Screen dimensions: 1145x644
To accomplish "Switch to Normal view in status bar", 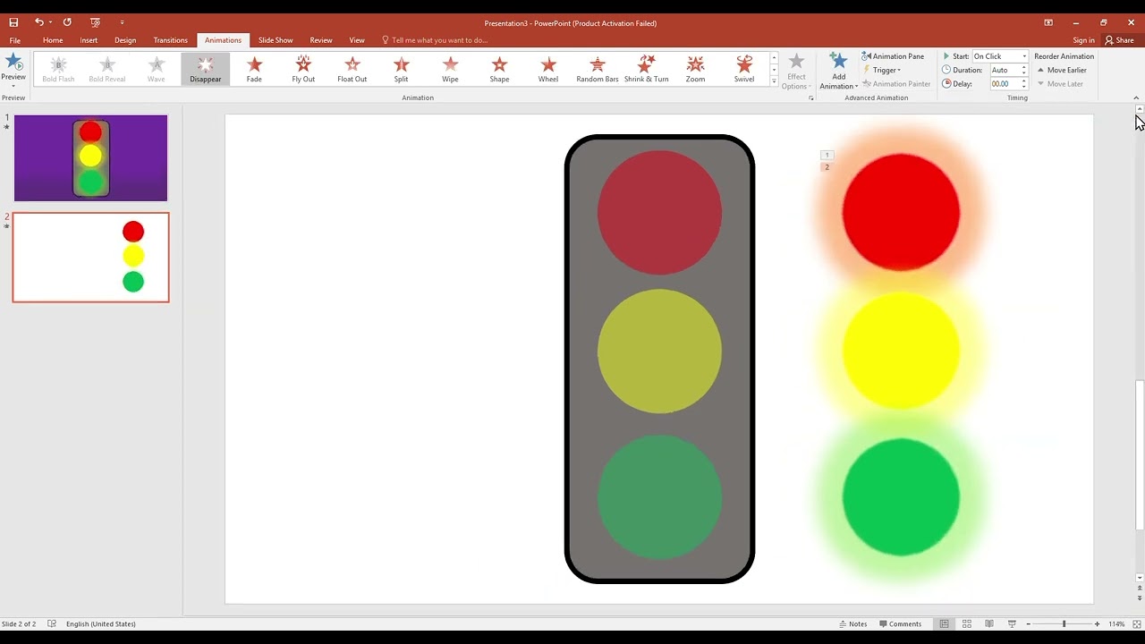I will tap(944, 623).
